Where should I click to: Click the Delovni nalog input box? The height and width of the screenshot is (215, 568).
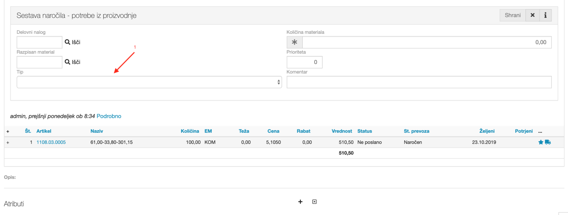point(39,42)
